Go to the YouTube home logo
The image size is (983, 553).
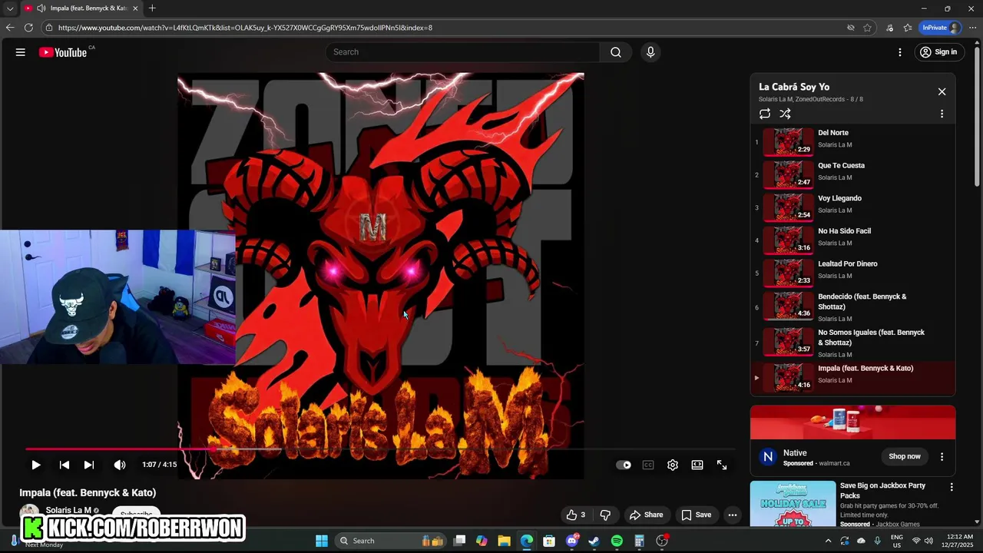(63, 52)
